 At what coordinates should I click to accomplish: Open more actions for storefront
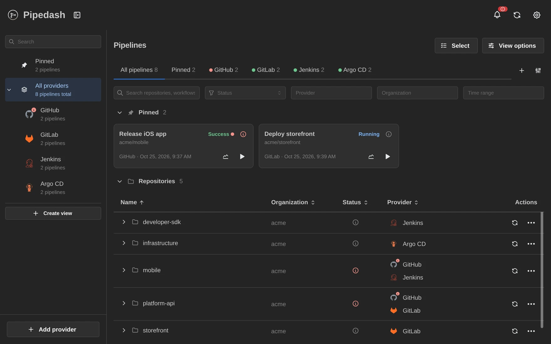click(x=531, y=331)
